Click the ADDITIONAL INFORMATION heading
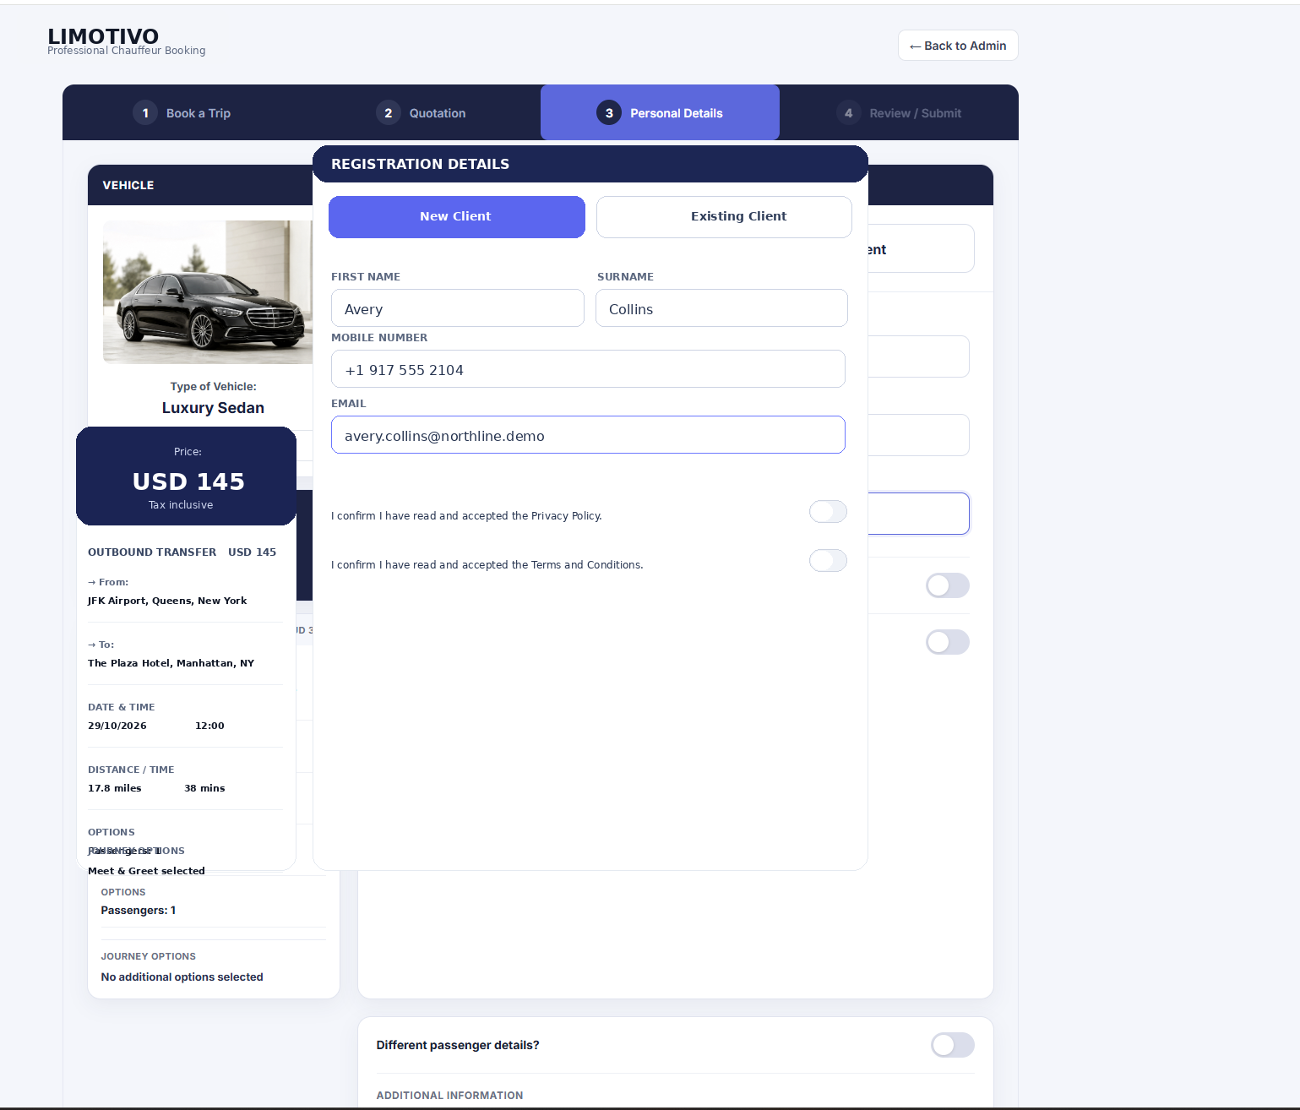 click(449, 1096)
